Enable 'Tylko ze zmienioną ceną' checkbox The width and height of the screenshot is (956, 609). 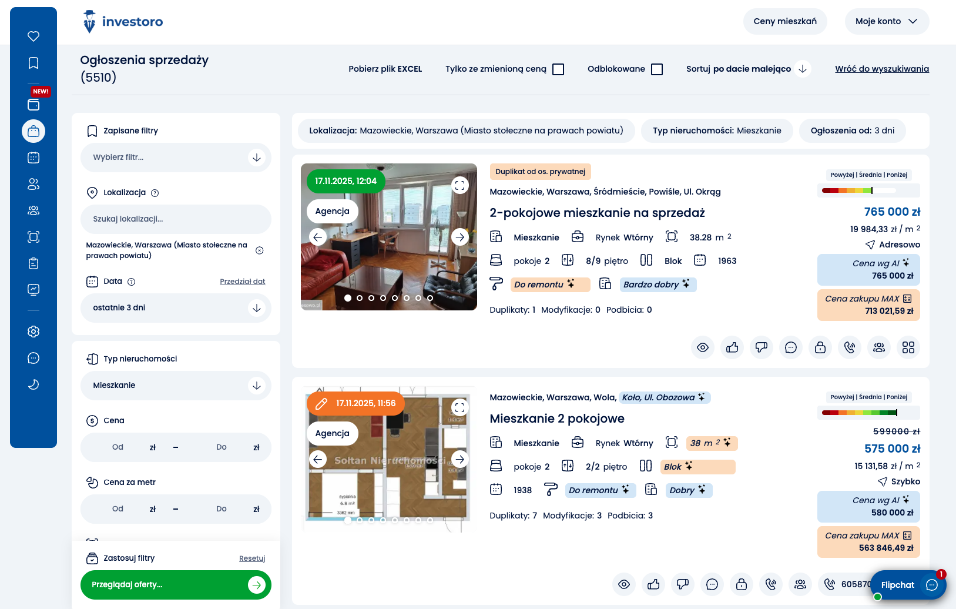[558, 69]
